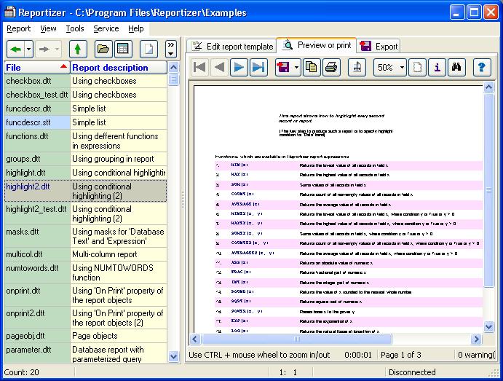Click 'Page 1 of 3' status text
The image size is (503, 381).
click(400, 355)
